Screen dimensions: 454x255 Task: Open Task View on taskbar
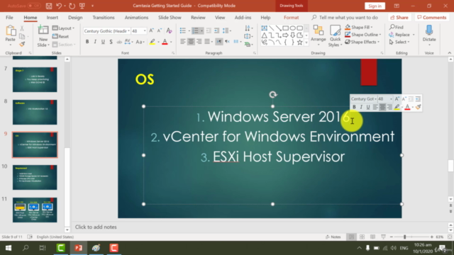(43, 248)
